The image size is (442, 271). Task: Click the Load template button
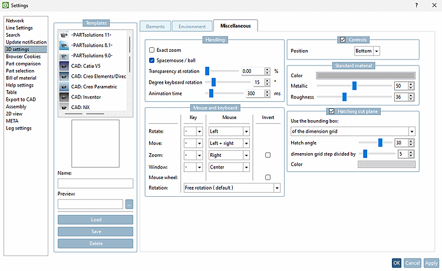click(95, 220)
